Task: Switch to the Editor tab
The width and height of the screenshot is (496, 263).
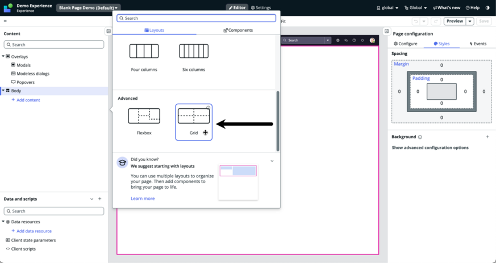Action: point(237,7)
